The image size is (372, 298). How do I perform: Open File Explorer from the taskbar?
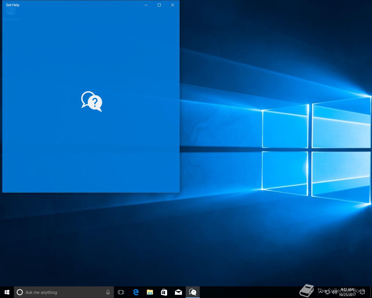pos(150,292)
